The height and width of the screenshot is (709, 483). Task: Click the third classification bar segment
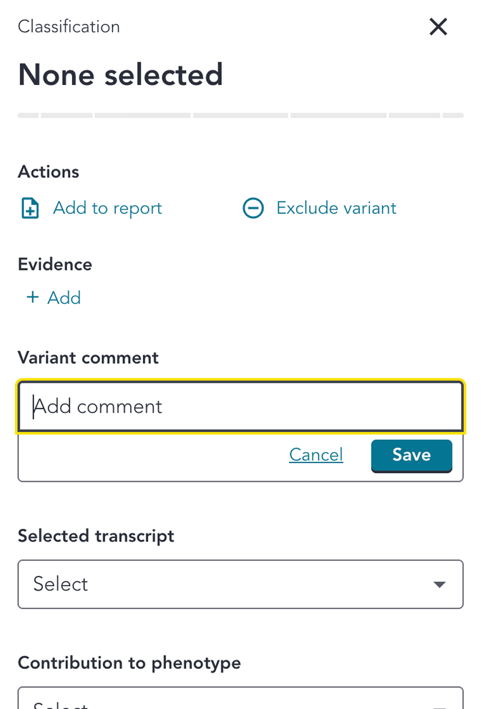click(143, 116)
